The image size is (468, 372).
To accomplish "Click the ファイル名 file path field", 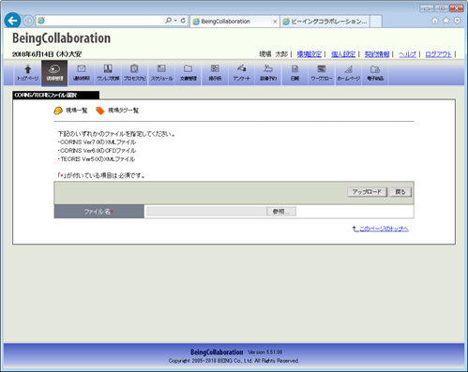I will point(206,212).
